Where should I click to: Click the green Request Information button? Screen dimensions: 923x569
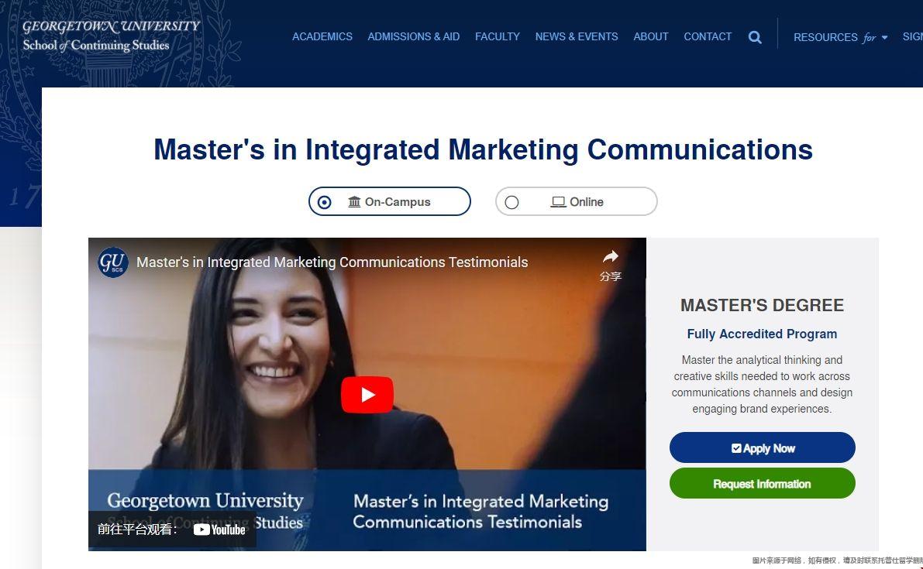point(762,484)
